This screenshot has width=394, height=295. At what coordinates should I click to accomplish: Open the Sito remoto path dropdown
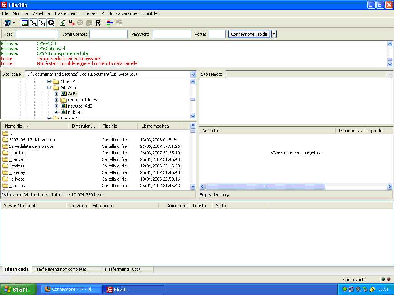[390, 74]
